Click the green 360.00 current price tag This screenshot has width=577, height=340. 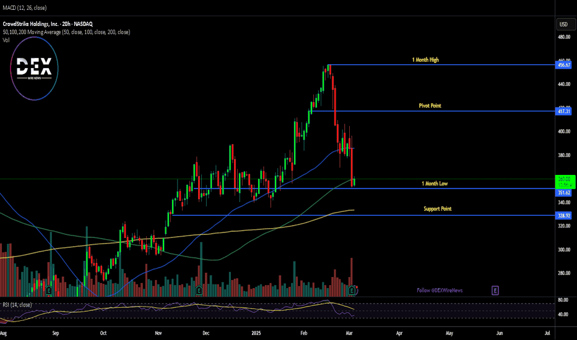(x=564, y=182)
